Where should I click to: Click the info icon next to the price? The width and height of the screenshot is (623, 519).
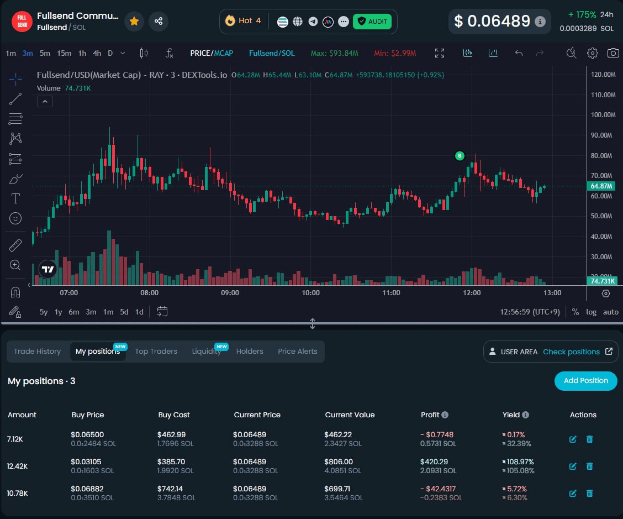pyautogui.click(x=540, y=22)
